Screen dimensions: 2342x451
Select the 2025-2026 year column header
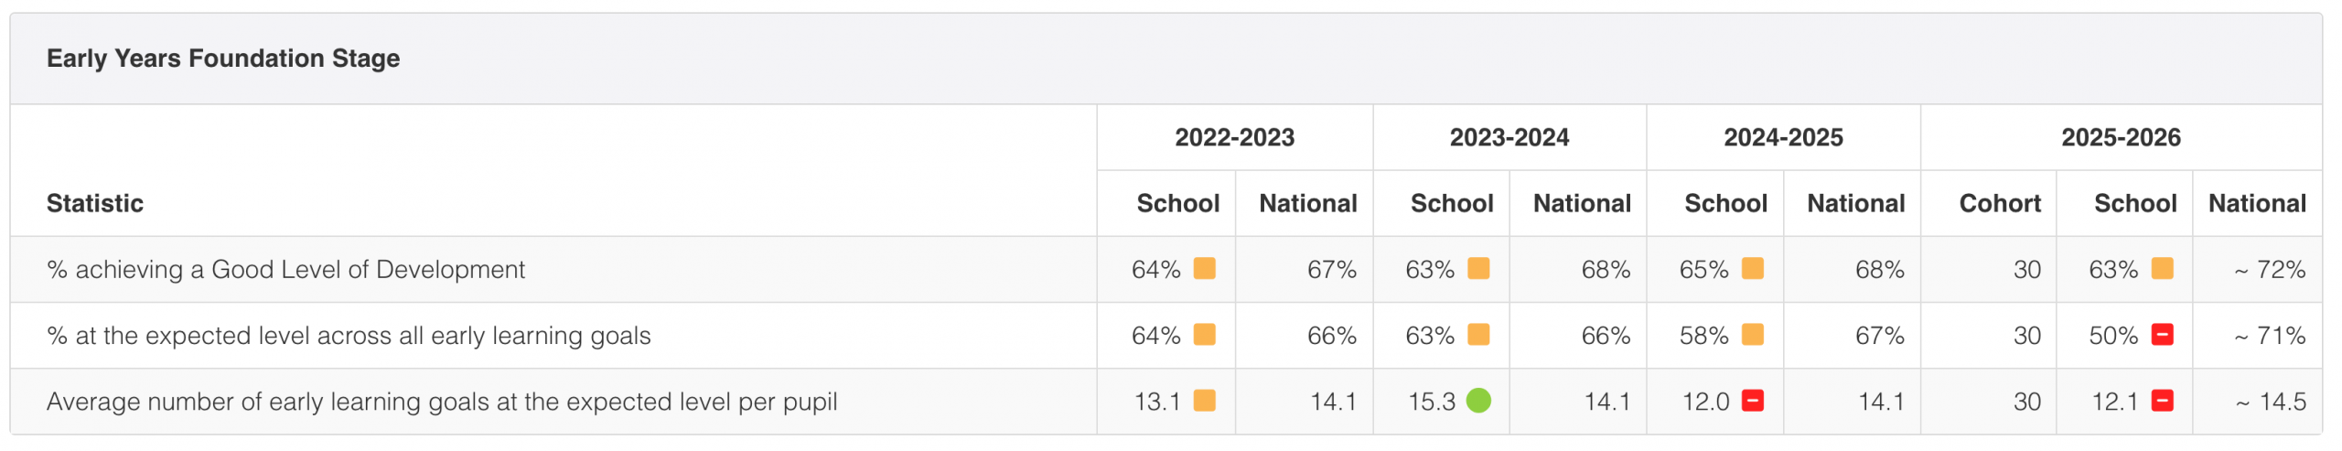pyautogui.click(x=2120, y=137)
